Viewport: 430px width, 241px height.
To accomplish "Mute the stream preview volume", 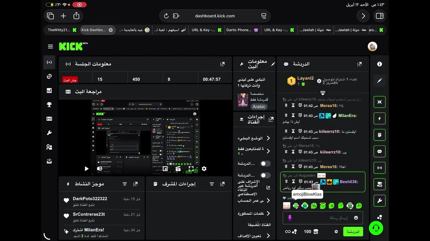I will pyautogui.click(x=99, y=169).
